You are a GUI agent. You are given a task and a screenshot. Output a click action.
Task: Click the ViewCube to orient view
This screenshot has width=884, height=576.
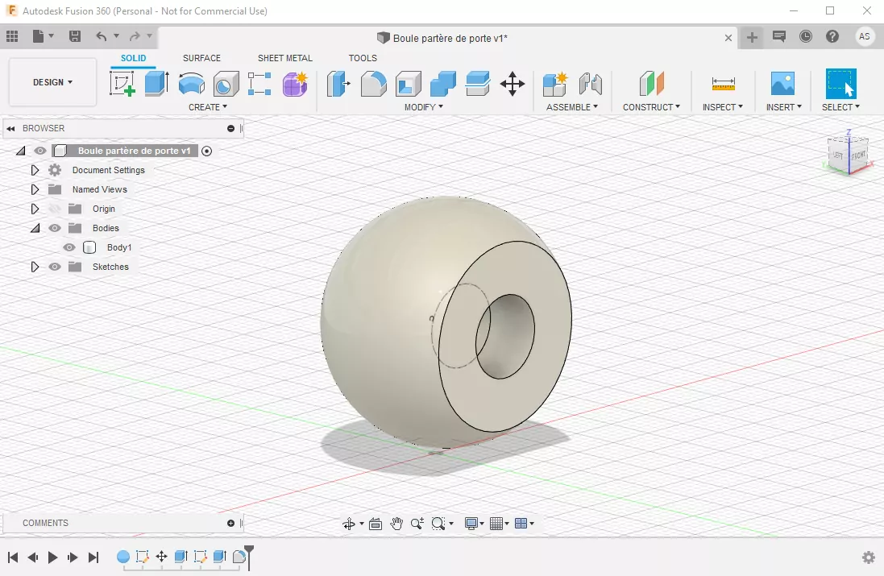coord(848,153)
